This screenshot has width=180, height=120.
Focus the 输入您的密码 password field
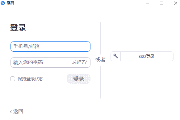50,62
